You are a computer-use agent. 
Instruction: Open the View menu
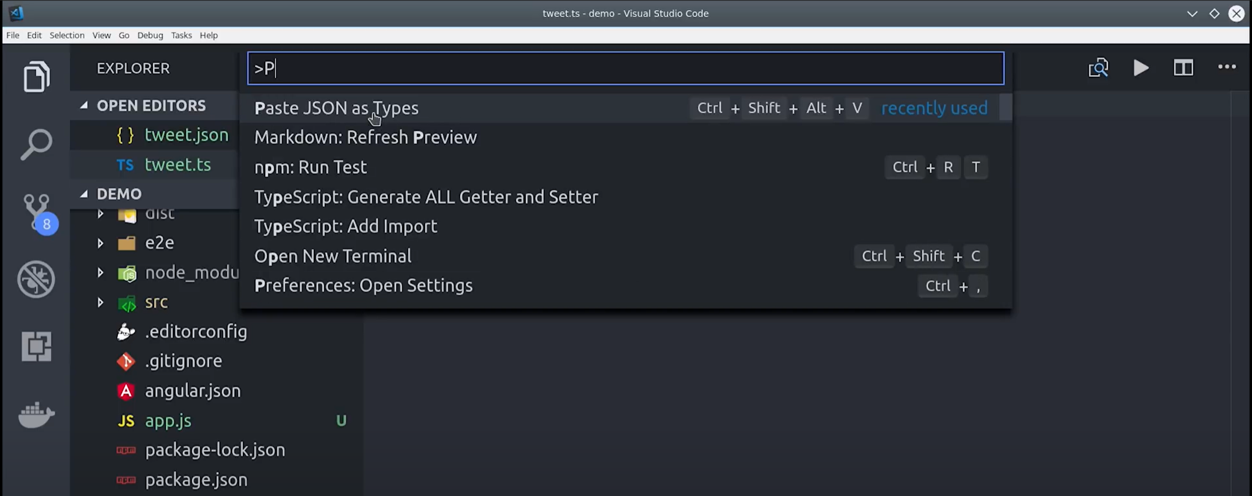(102, 35)
